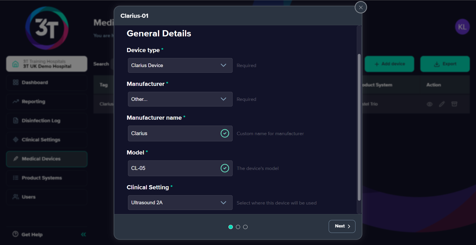Image resolution: width=476 pixels, height=245 pixels.
Task: Open the KL user avatar menu
Action: click(462, 27)
